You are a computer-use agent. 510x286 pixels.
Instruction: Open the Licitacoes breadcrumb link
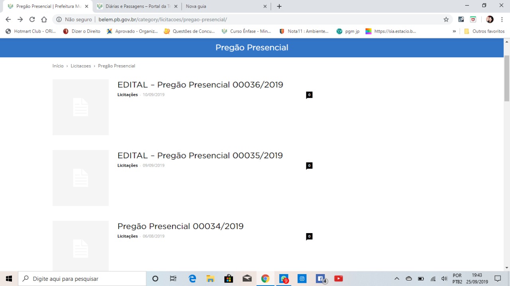click(x=81, y=66)
